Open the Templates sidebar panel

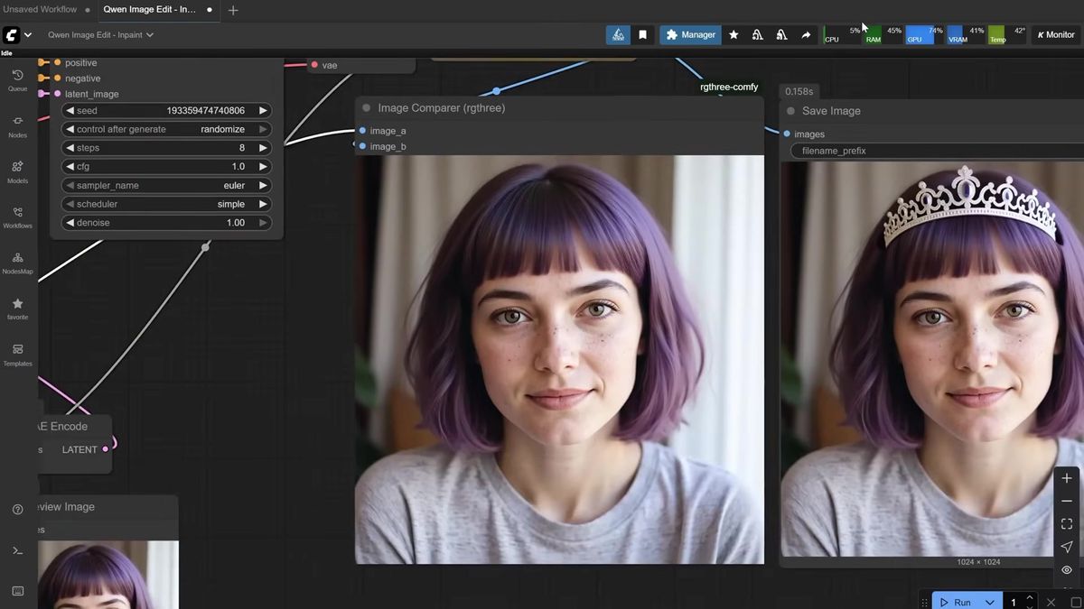pyautogui.click(x=17, y=354)
